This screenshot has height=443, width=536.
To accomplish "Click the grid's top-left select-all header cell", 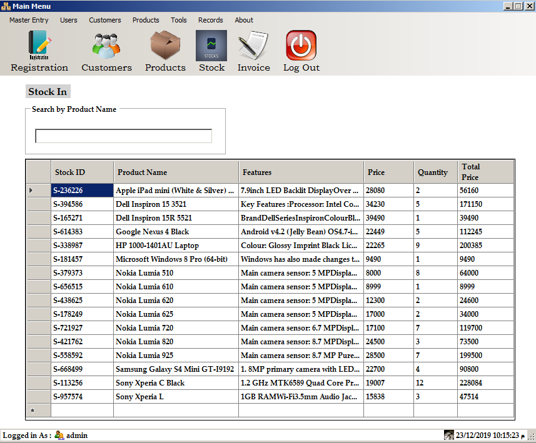I will [x=39, y=172].
